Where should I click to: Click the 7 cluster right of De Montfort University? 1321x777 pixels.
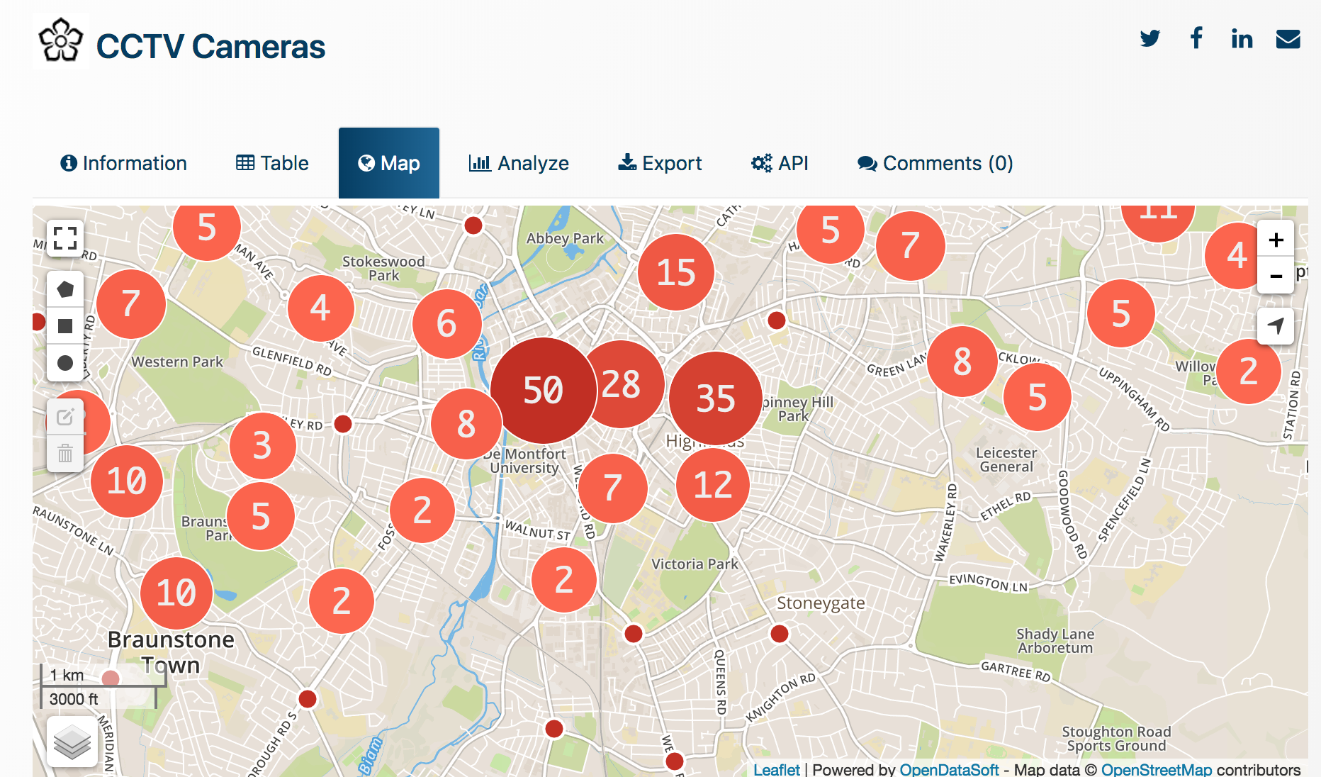tap(613, 488)
